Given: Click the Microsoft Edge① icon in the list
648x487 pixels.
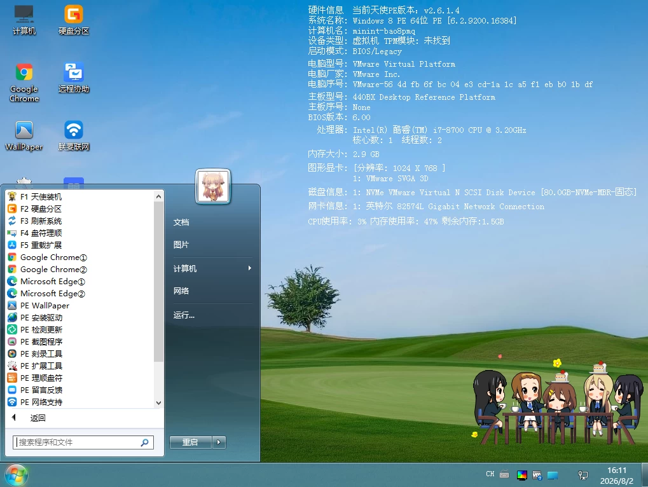Looking at the screenshot, I should pyautogui.click(x=12, y=281).
